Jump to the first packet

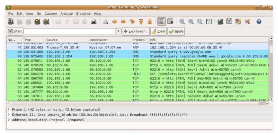point(141,22)
